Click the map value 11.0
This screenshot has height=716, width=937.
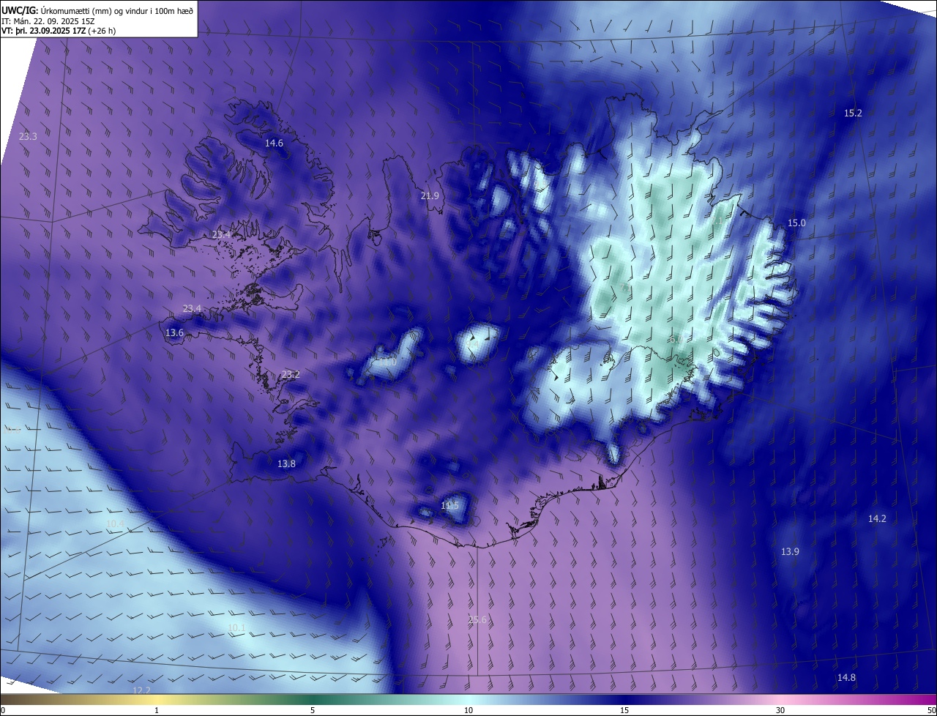point(387,362)
